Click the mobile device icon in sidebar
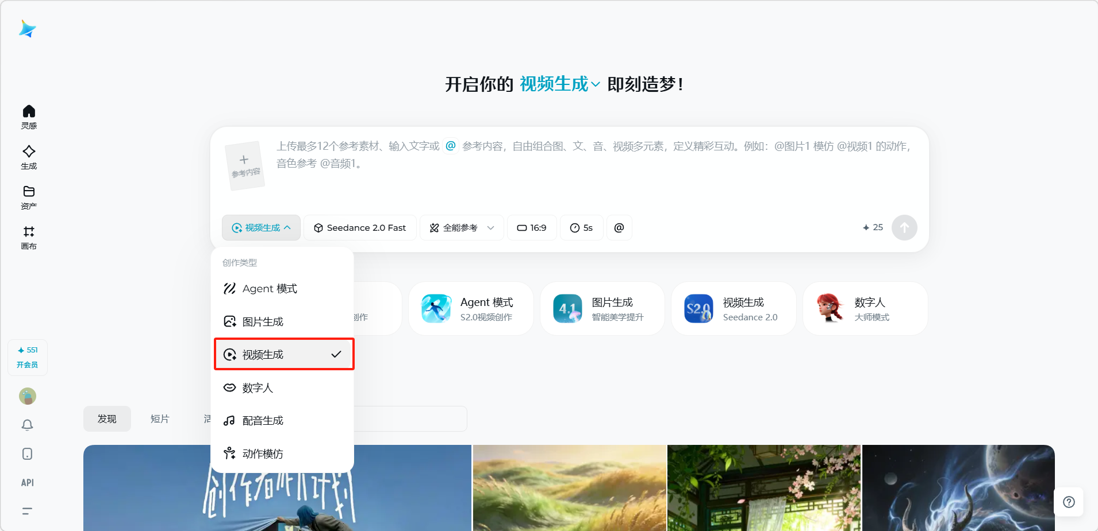This screenshot has width=1098, height=531. coord(27,454)
